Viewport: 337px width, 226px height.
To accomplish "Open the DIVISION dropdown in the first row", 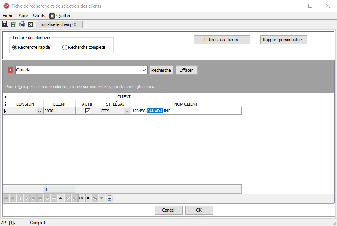I will tap(40, 111).
